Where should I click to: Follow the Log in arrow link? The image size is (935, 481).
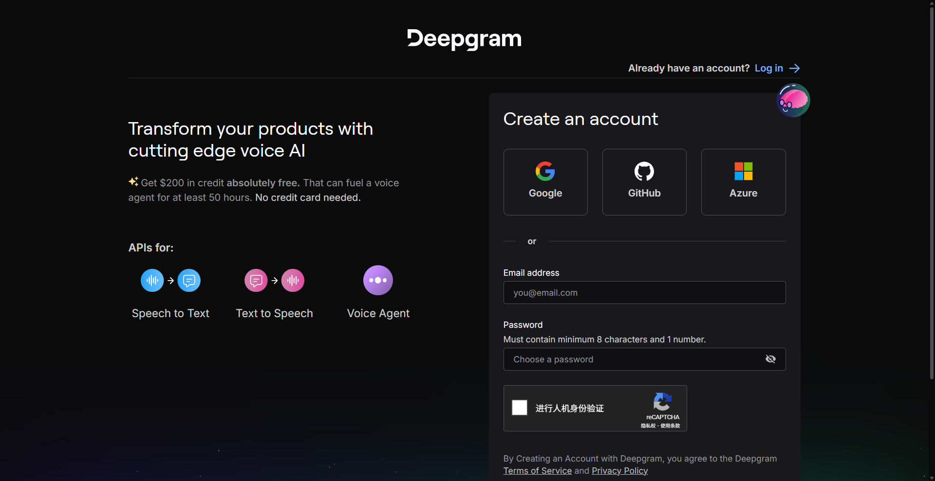[776, 68]
